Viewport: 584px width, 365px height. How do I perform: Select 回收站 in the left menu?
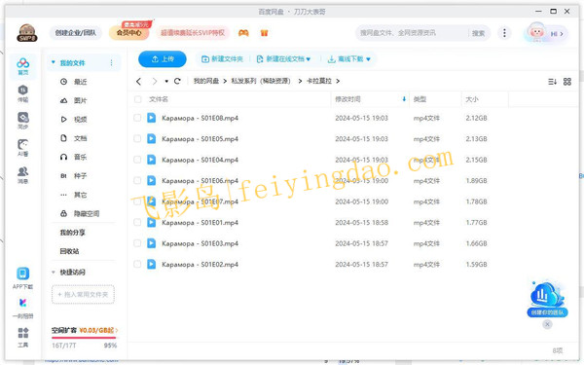(x=70, y=251)
